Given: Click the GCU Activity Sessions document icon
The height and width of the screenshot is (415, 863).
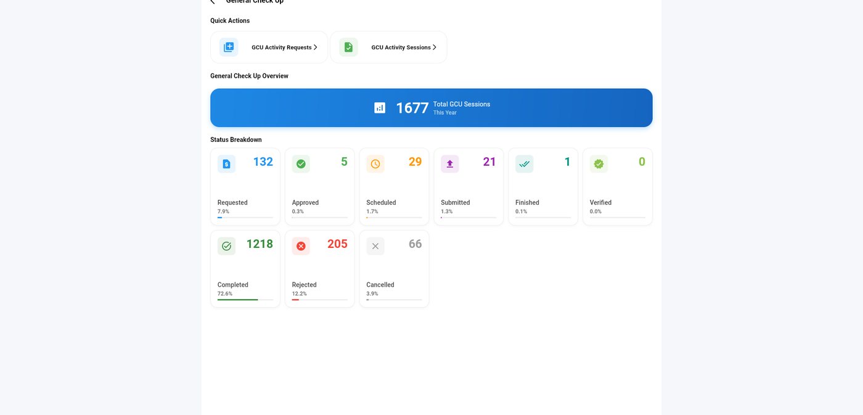Looking at the screenshot, I should [x=348, y=47].
